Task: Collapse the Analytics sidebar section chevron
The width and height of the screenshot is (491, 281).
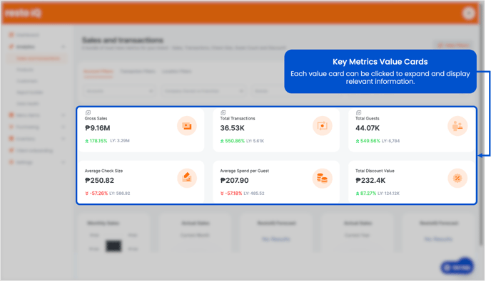Action: click(64, 47)
